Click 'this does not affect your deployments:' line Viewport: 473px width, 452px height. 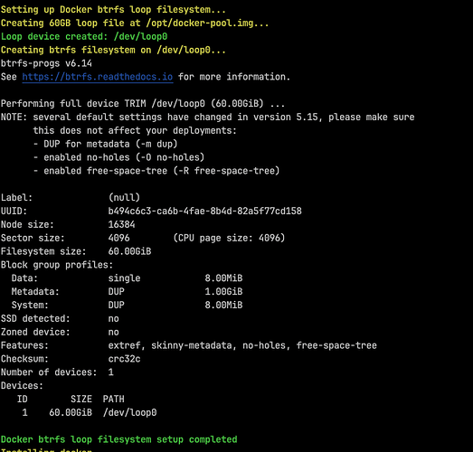135,130
